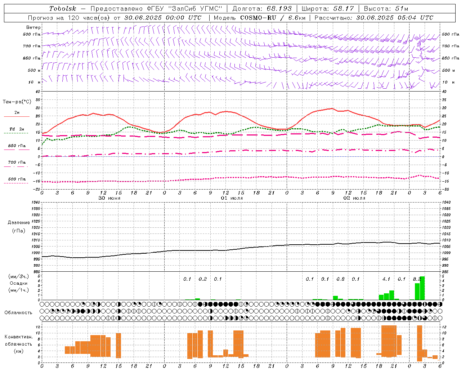Click the 'Конвективн.' convective cloud label

pos(18,337)
